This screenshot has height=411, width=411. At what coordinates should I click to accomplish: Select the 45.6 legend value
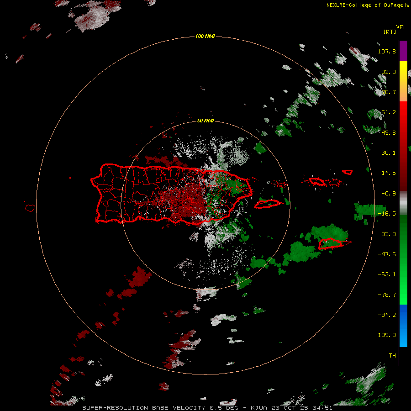click(389, 132)
